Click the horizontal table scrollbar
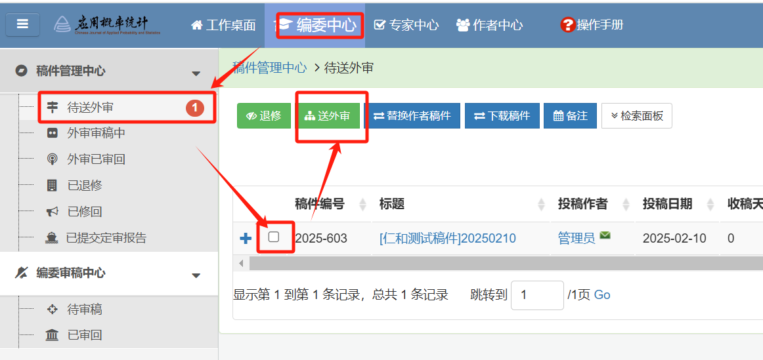 [x=506, y=264]
